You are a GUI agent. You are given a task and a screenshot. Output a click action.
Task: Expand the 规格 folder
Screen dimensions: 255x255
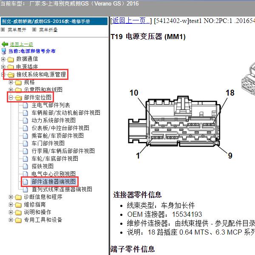[x=11, y=82]
